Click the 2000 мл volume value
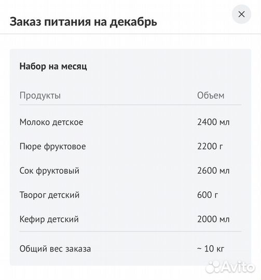Image resolution: width=261 pixels, height=280 pixels. pos(213,219)
